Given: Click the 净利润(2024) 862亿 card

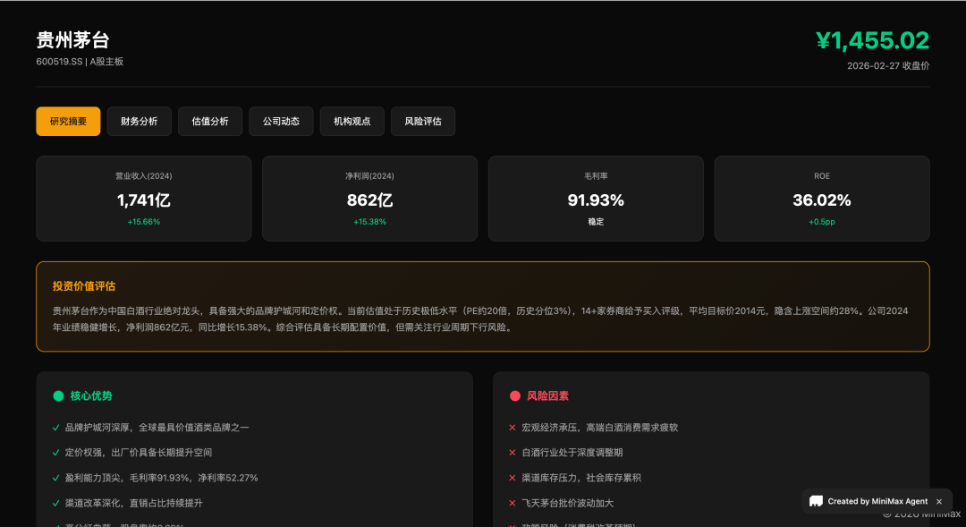Looking at the screenshot, I should coord(369,199).
